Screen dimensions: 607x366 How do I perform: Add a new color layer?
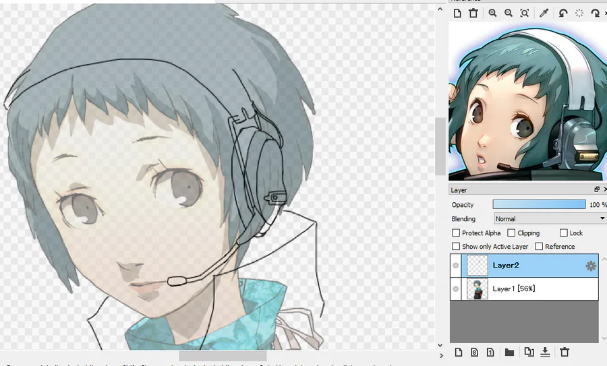459,352
